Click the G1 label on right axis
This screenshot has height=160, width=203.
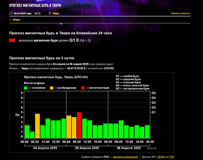[154, 112]
